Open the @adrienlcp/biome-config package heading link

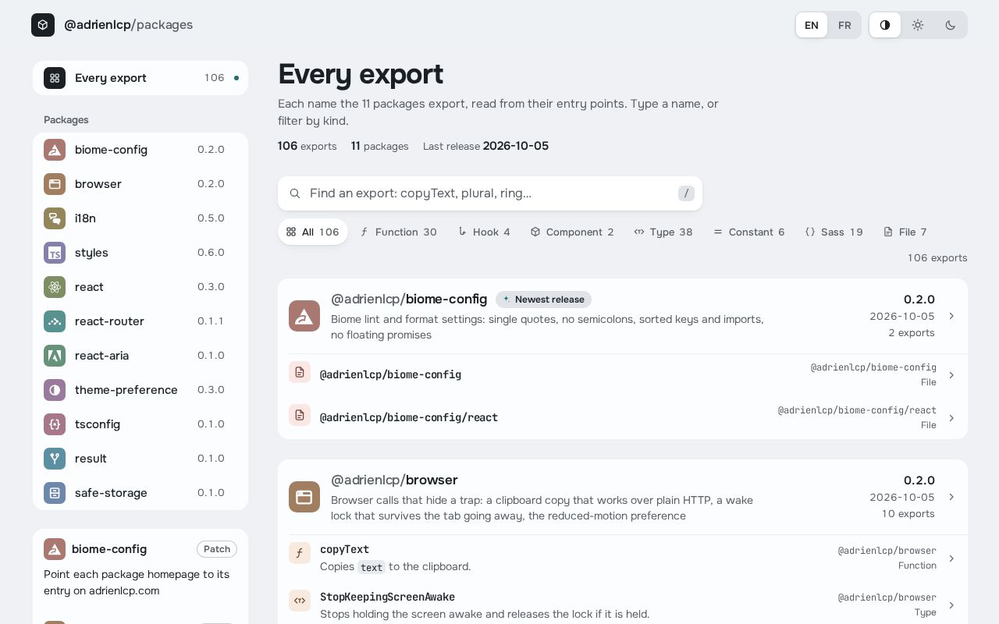[x=409, y=299]
